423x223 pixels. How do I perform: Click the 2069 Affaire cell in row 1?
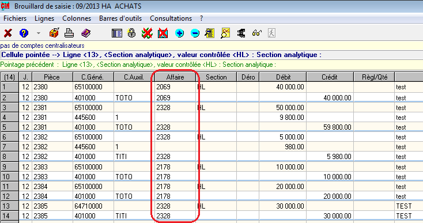pos(175,87)
